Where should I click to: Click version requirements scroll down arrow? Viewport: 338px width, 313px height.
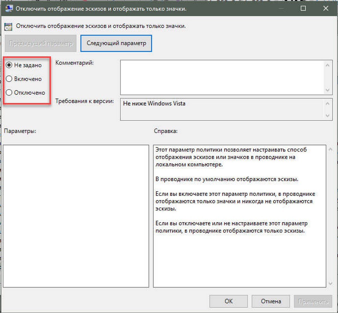(x=327, y=115)
